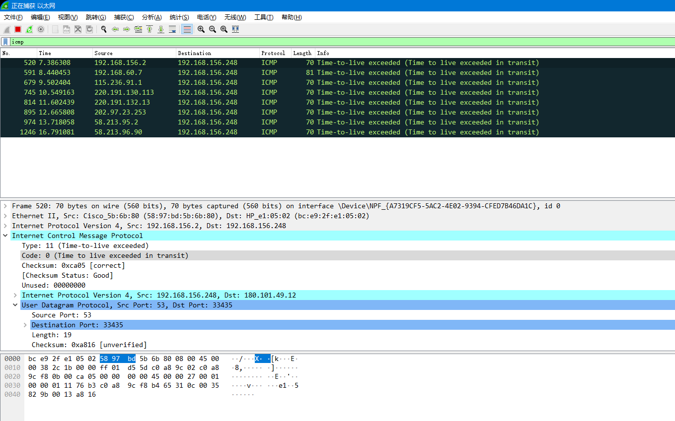The image size is (675, 421).
Task: Click the save capture file icon
Action: tap(67, 29)
